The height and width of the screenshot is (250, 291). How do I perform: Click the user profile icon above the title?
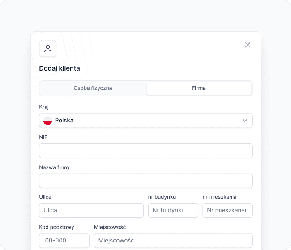coord(48,48)
